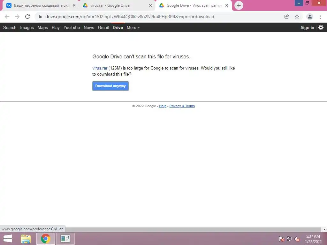Click the address bar URL field
327x245 pixels.
(129, 17)
